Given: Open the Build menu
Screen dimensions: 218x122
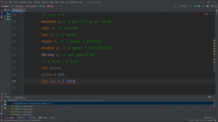Looking at the screenshot, I should [52, 2].
